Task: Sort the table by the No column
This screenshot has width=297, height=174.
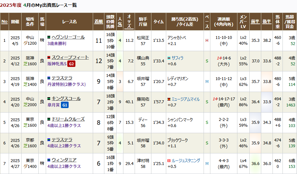Action: pos(5,22)
